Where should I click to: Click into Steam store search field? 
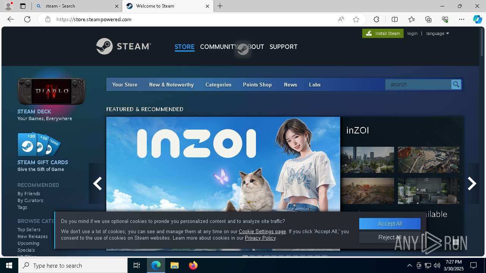(x=418, y=85)
